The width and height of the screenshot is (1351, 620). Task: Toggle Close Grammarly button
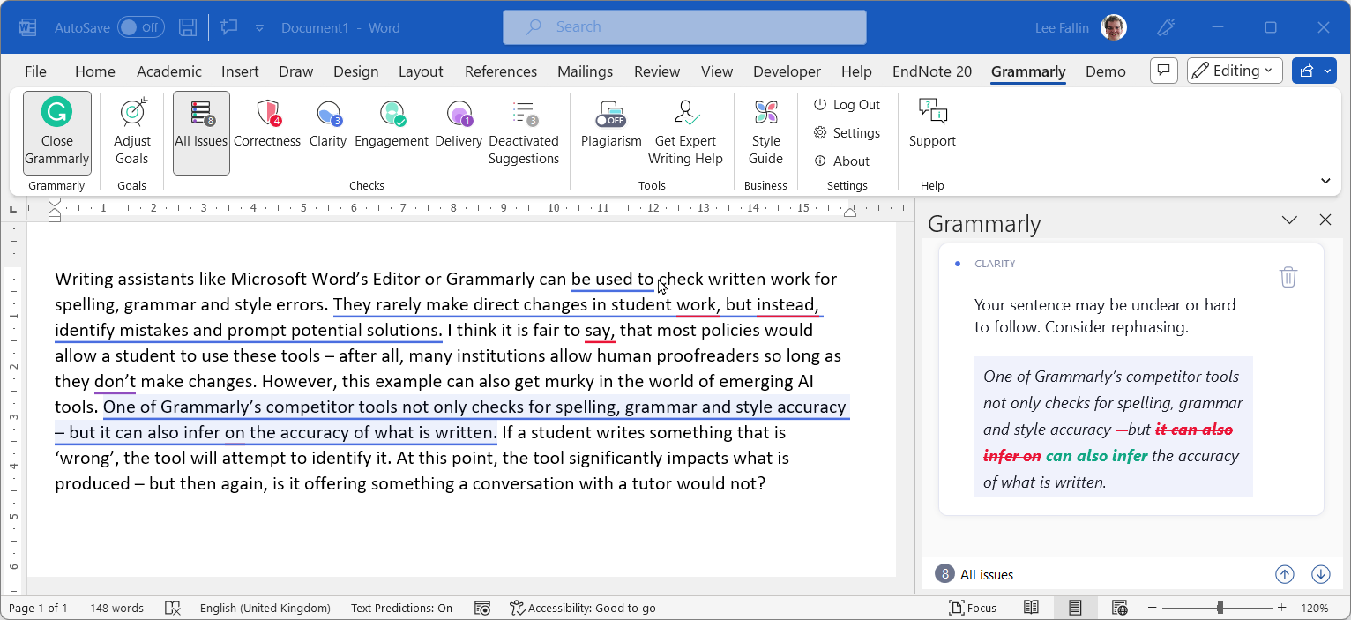pyautogui.click(x=57, y=131)
